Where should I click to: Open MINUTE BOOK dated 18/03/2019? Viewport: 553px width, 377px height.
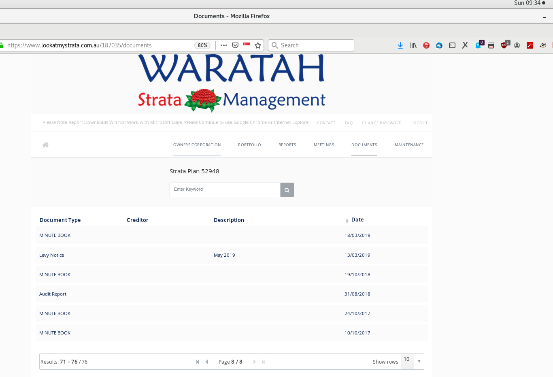pyautogui.click(x=232, y=235)
